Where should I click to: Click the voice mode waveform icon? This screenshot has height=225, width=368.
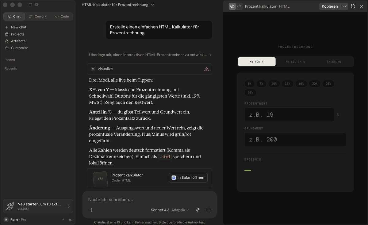(x=209, y=210)
